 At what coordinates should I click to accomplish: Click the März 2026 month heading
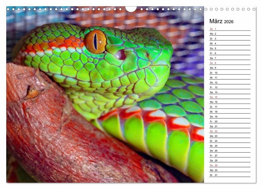(221, 22)
